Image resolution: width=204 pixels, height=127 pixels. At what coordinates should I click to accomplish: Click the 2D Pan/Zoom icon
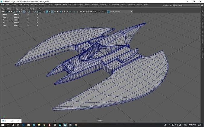pos(17,11)
